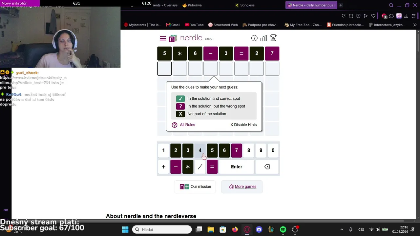The height and width of the screenshot is (236, 420).
Task: Click the pin icon in browser toolbar
Action: [x=344, y=16]
